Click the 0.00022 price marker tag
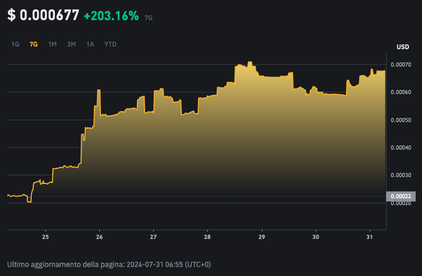This screenshot has height=276, width=422. [x=401, y=196]
